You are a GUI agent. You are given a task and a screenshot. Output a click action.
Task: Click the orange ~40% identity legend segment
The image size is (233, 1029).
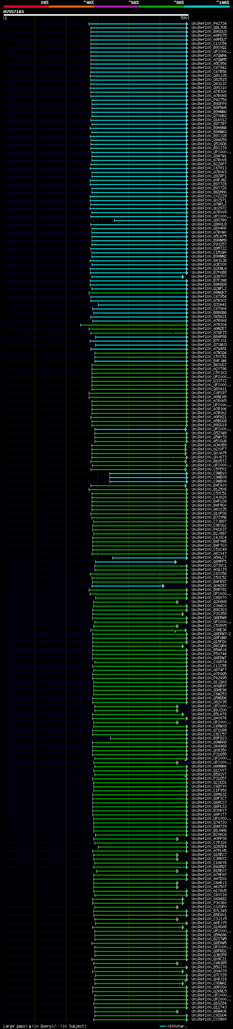[x=71, y=7]
